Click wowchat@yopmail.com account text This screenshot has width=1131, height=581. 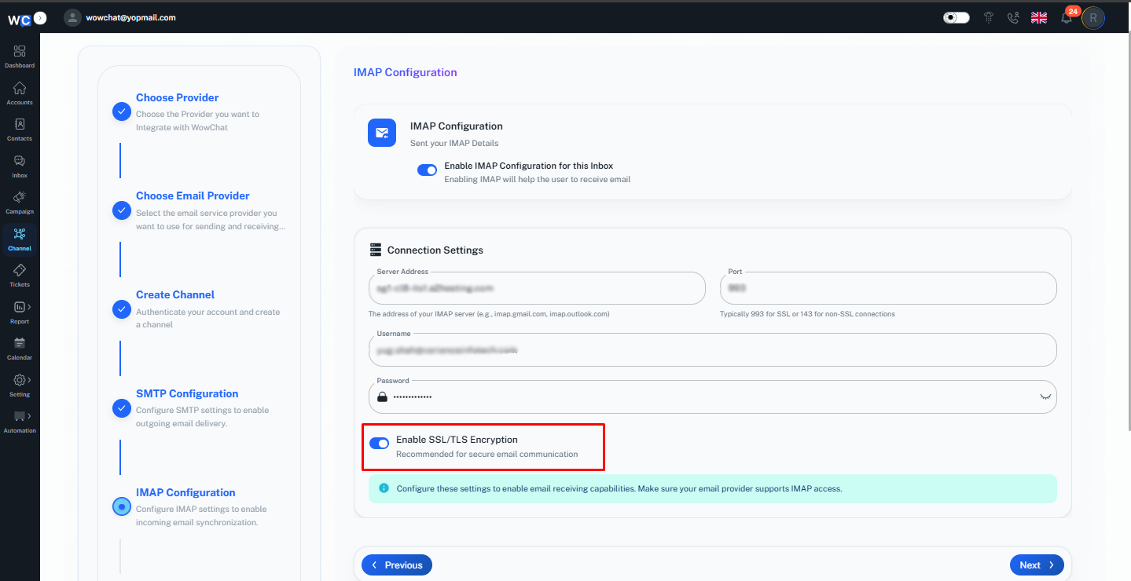[130, 17]
